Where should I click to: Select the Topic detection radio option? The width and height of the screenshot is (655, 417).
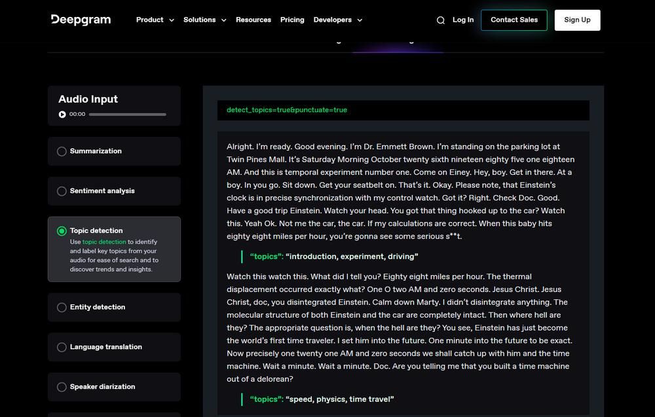(x=62, y=231)
